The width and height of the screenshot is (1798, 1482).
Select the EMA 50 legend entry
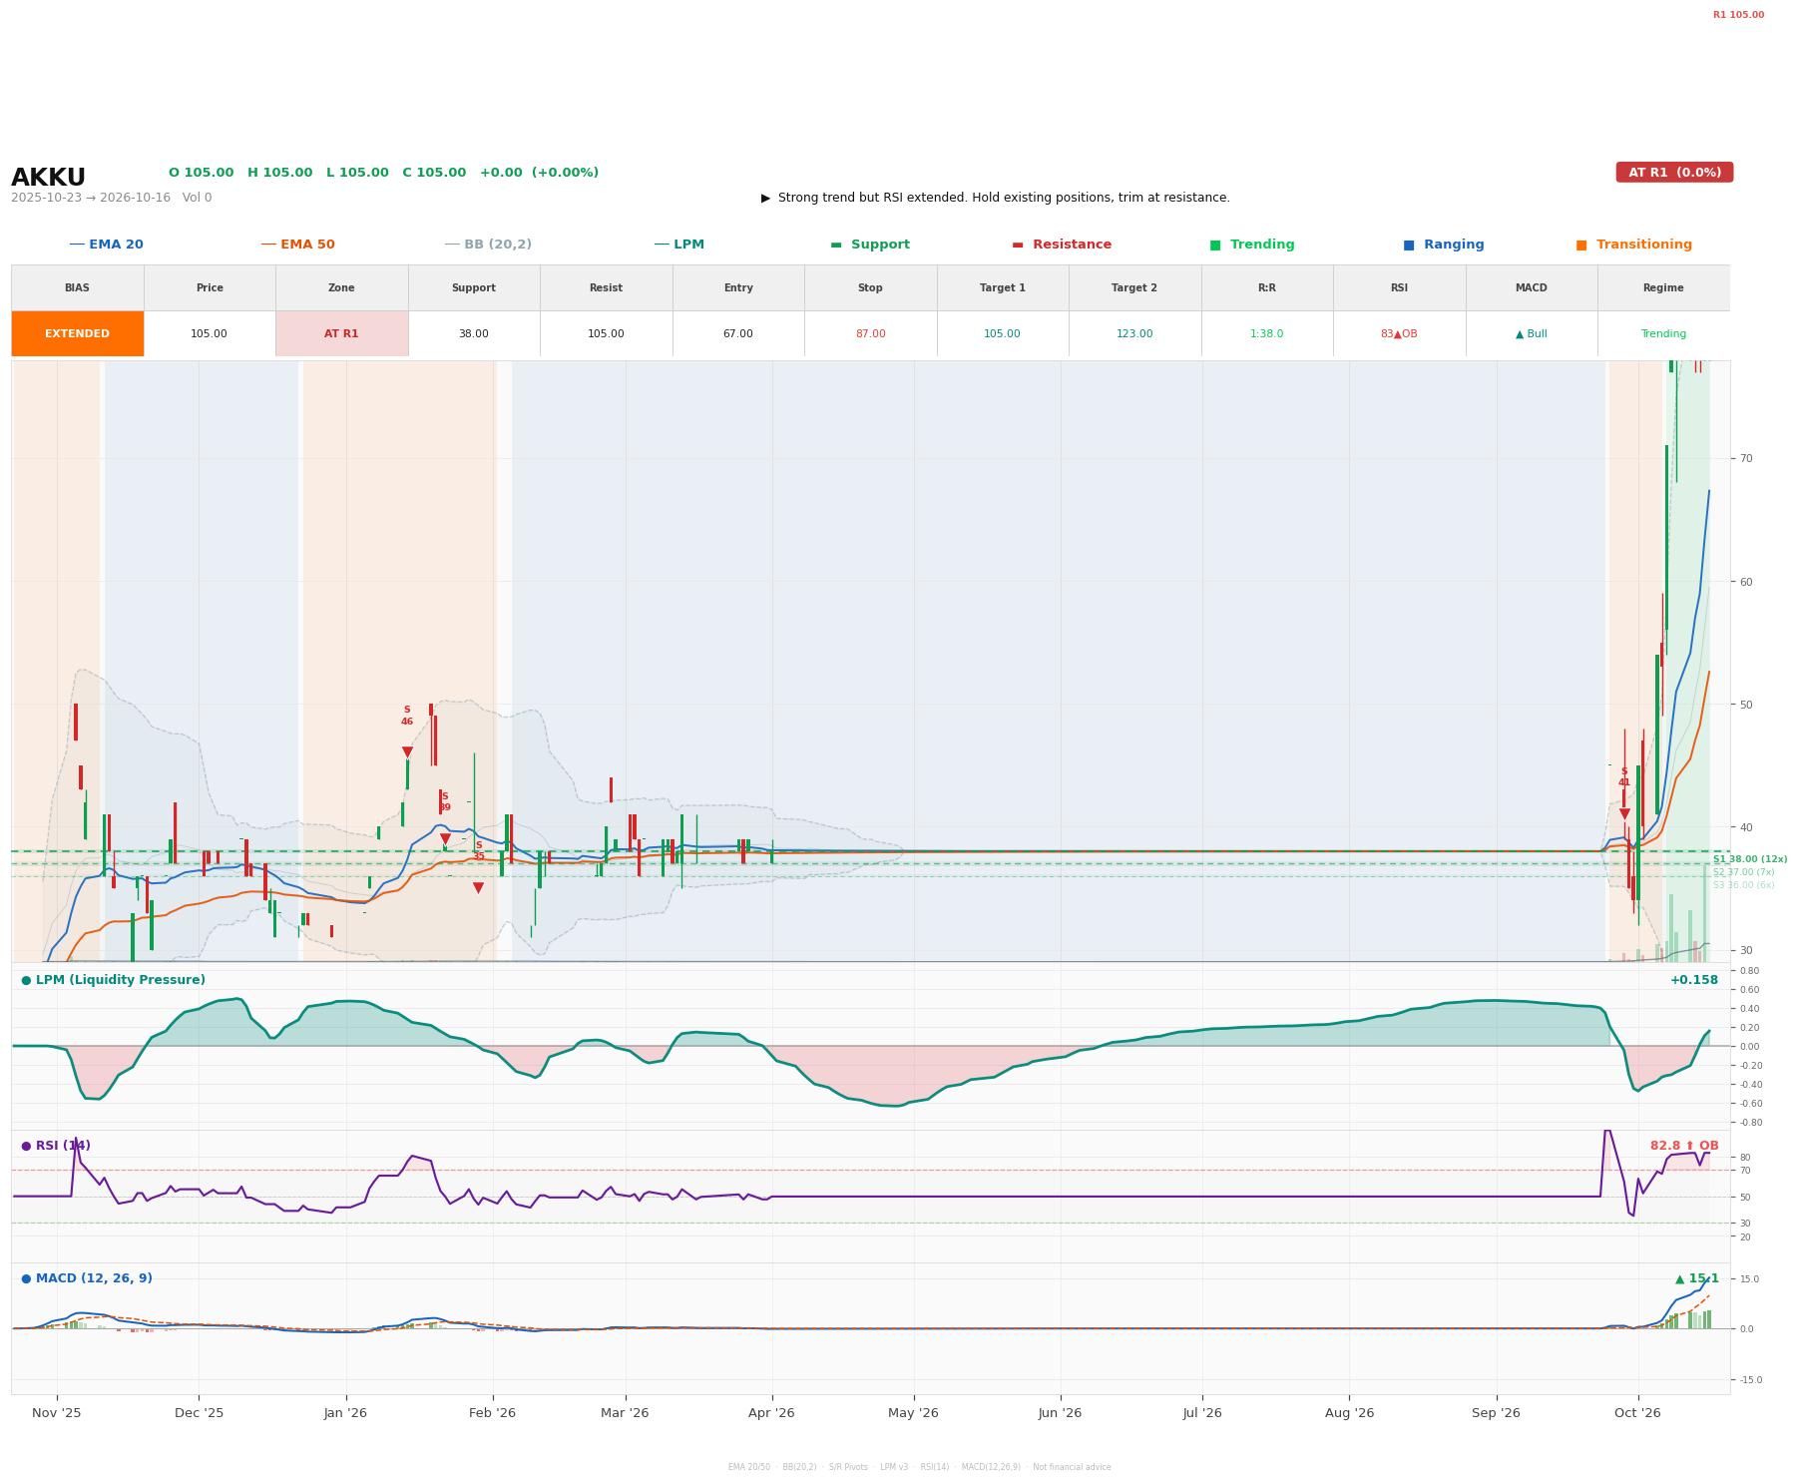click(297, 245)
